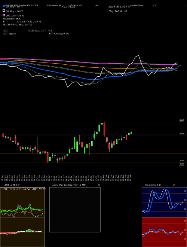
Task: Open the blue Stochastics mini chart
Action: pyautogui.click(x=164, y=202)
